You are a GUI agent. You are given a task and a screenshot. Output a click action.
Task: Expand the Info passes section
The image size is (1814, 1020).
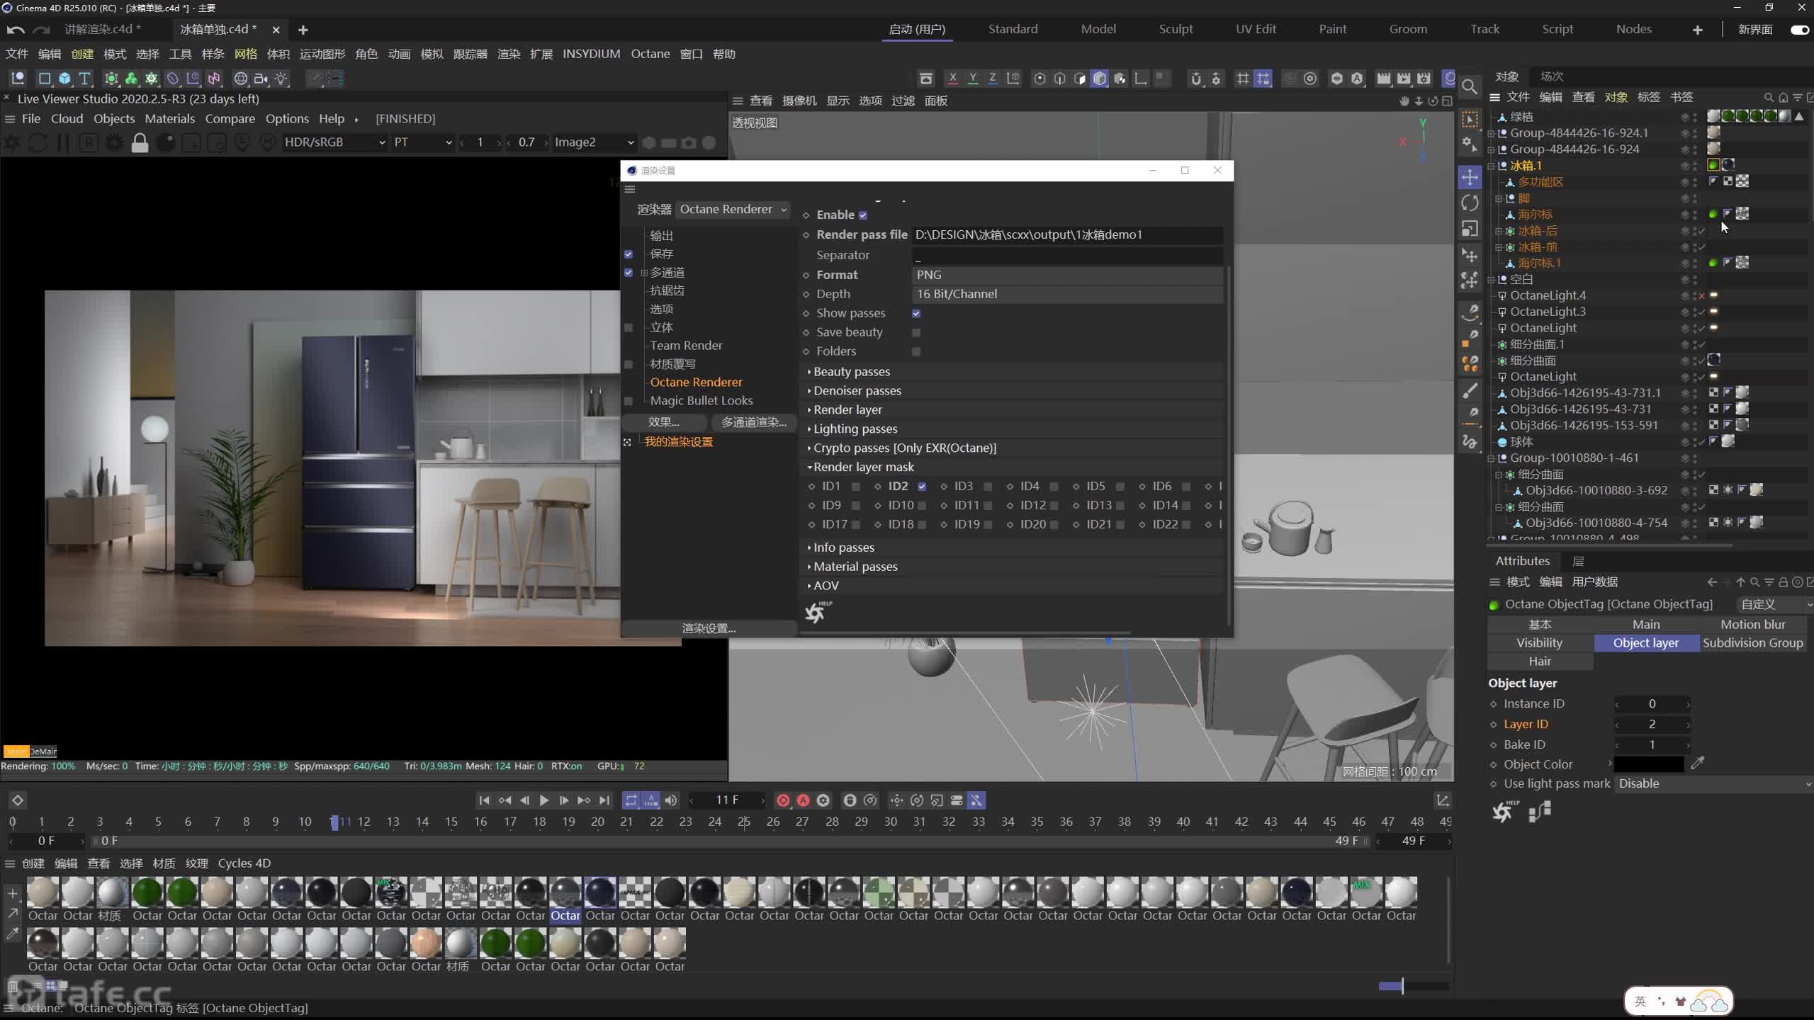(x=843, y=548)
